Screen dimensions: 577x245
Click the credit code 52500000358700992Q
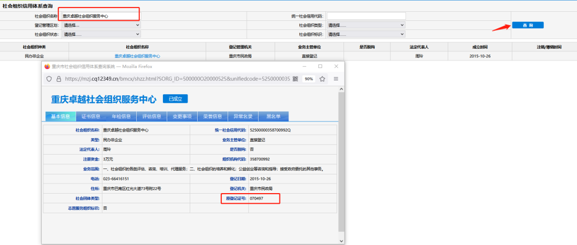(x=270, y=130)
